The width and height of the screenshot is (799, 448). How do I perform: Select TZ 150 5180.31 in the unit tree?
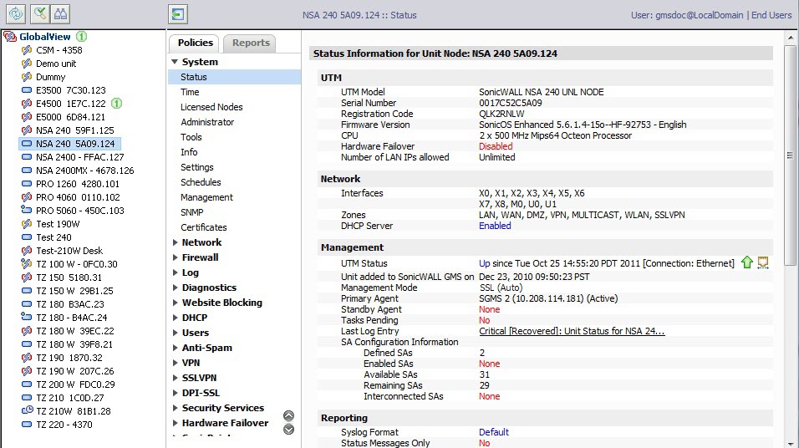[69, 277]
